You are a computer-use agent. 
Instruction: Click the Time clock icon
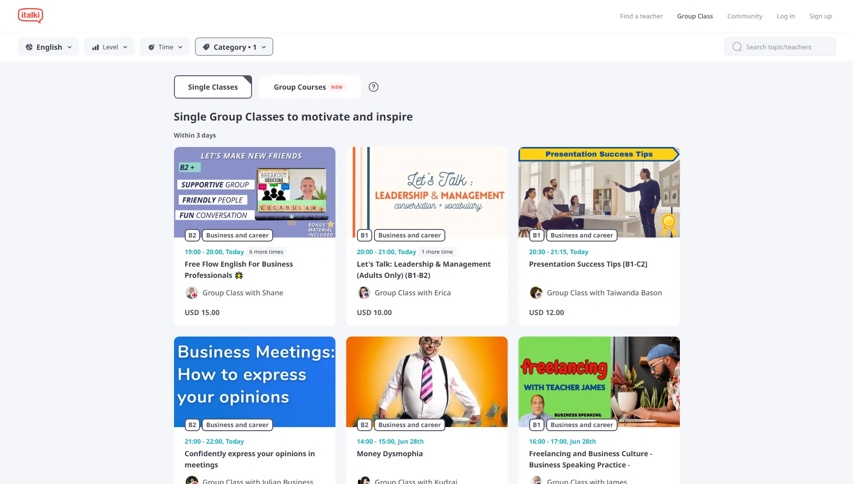click(152, 47)
